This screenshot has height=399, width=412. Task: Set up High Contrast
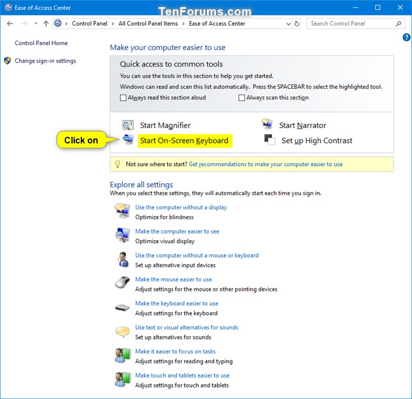[317, 141]
